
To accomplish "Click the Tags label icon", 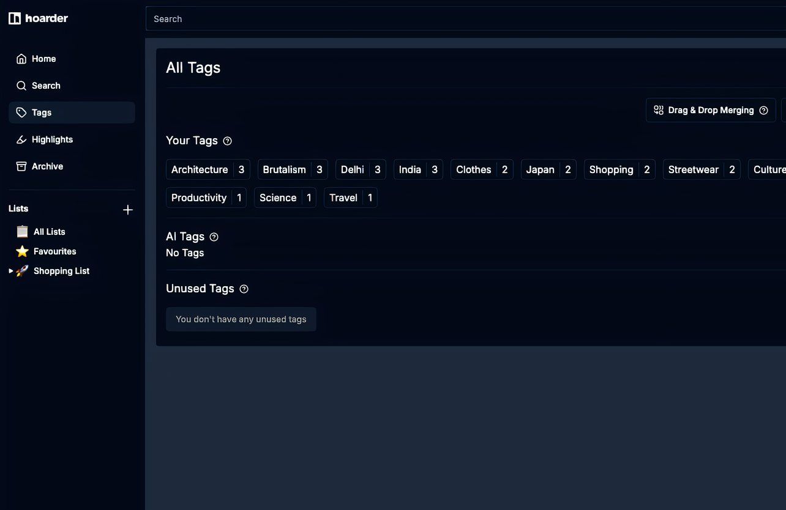I will pos(21,113).
